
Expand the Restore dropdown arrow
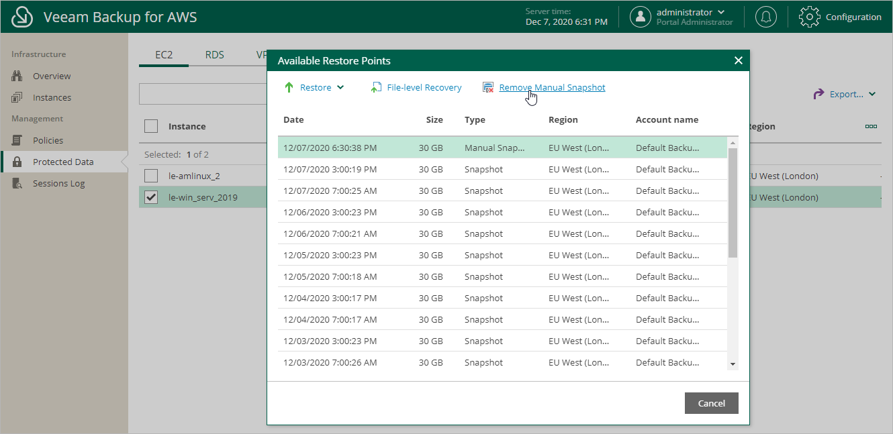tap(340, 87)
